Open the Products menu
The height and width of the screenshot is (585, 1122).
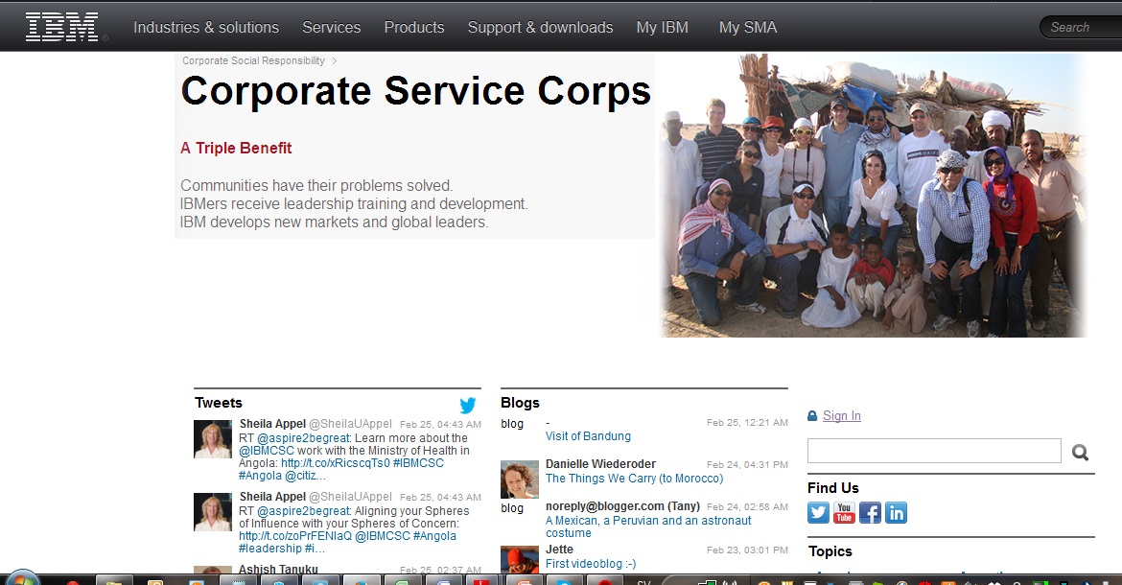click(x=414, y=27)
